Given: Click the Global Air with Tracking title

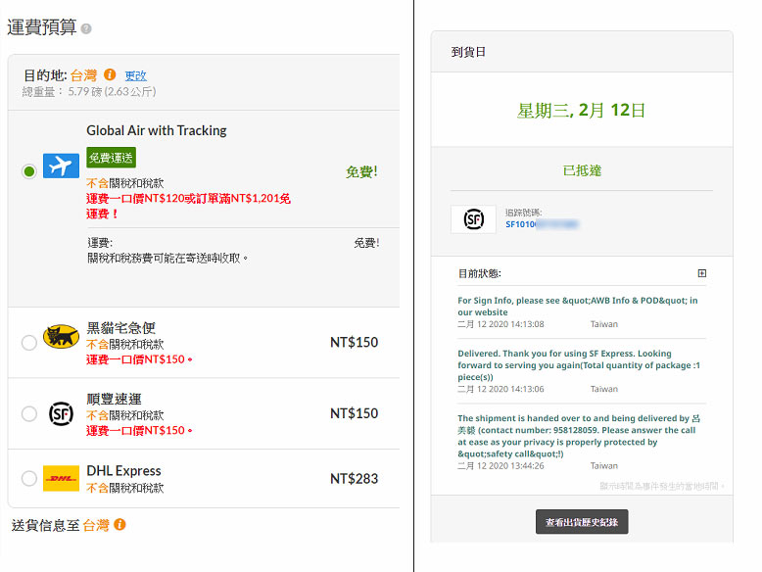Looking at the screenshot, I should [157, 130].
